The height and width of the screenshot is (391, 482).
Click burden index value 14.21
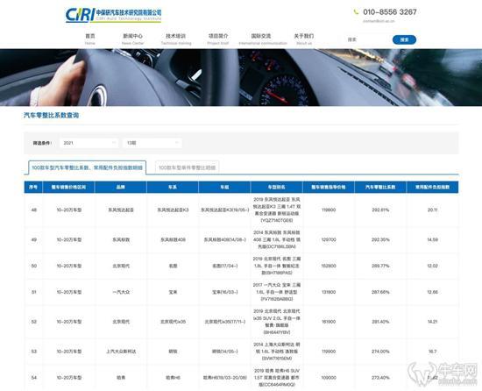click(432, 322)
